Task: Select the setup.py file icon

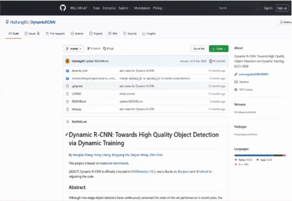Action: click(x=67, y=109)
